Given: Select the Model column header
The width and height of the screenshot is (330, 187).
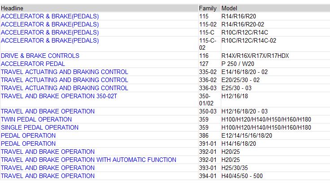Looking at the screenshot, I should point(229,8).
